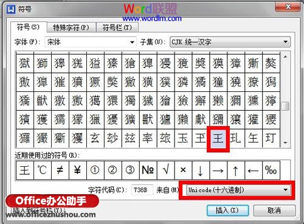Select the ‰ per mille symbol
The width and height of the screenshot is (304, 224).
pos(271,170)
